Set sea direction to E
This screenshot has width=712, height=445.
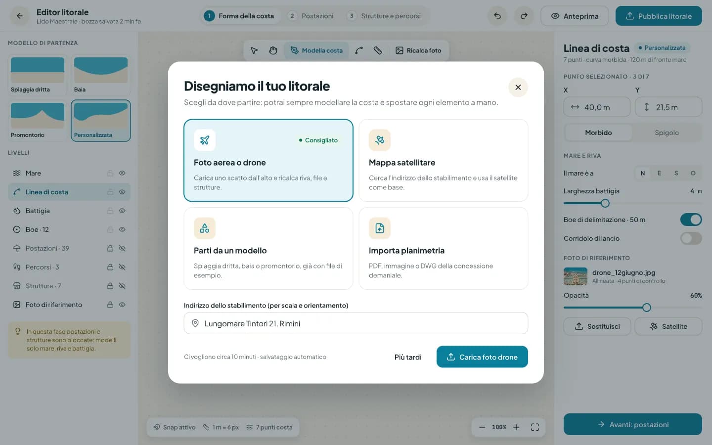pos(659,173)
